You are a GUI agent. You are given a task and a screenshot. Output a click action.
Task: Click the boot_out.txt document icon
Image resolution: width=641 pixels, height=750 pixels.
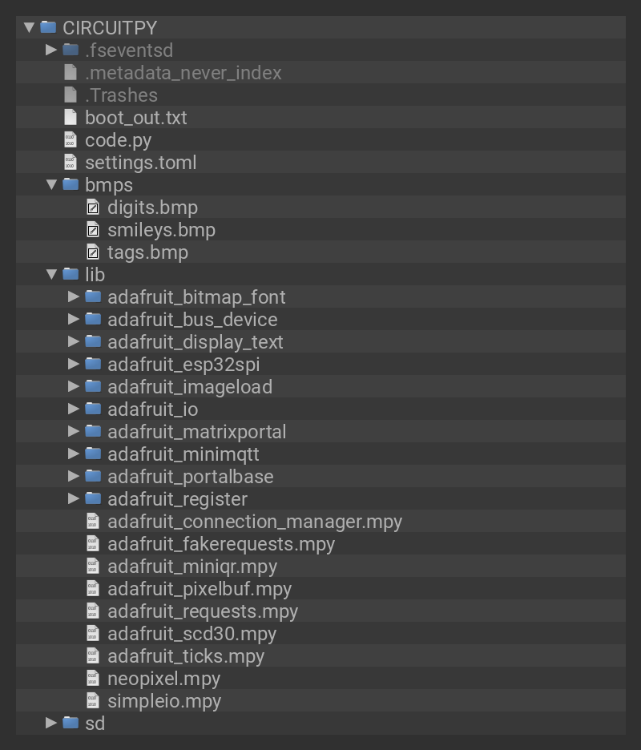point(71,118)
